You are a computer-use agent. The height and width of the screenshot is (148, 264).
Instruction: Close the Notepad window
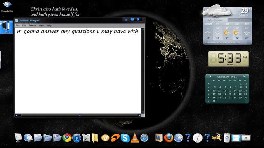pyautogui.click(x=138, y=19)
